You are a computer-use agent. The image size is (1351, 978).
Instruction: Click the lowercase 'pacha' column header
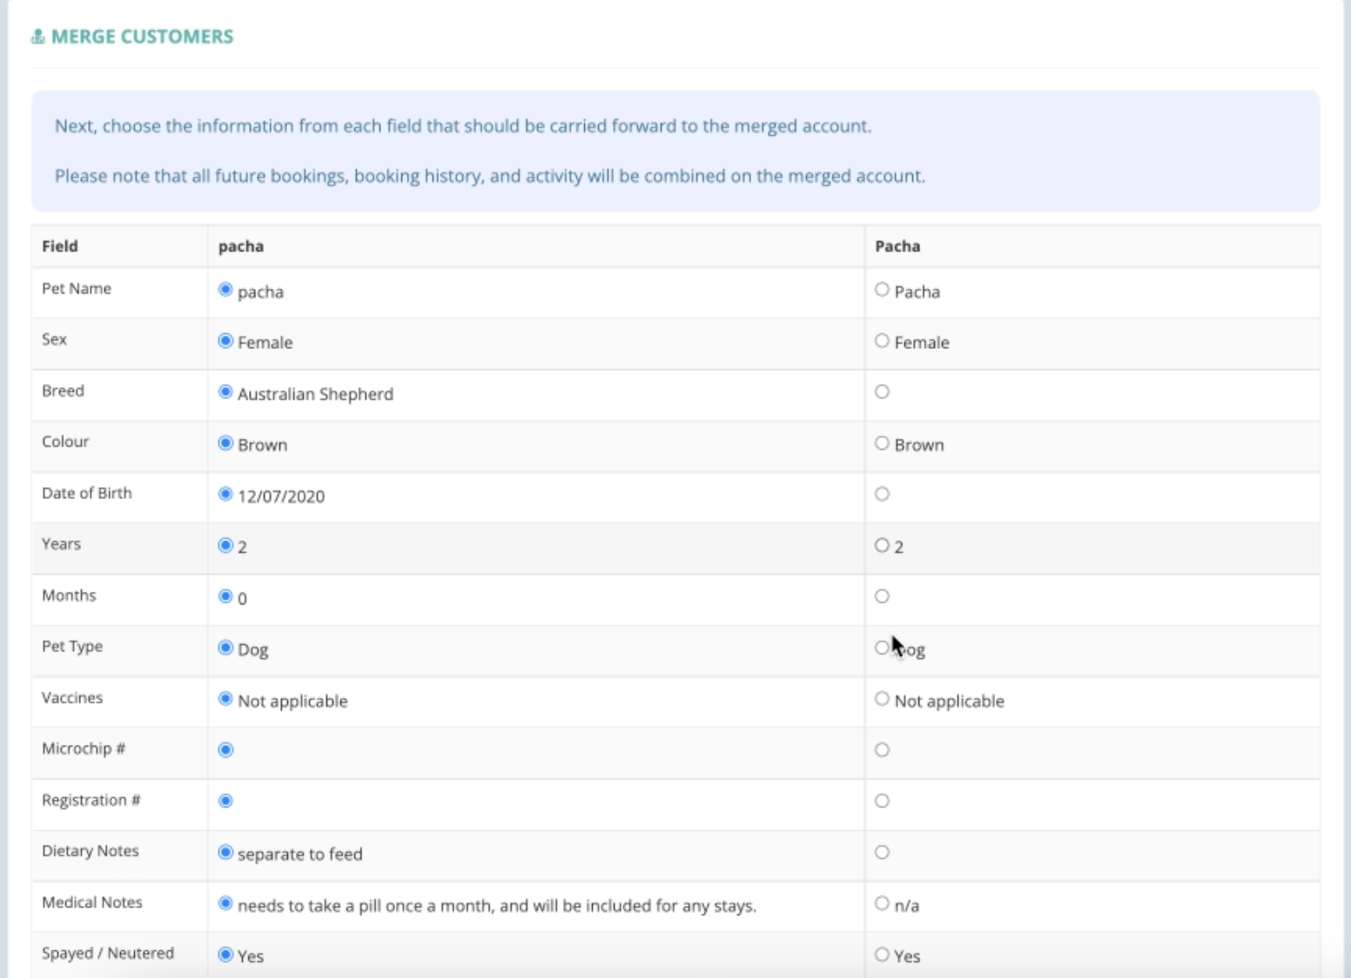(x=241, y=246)
